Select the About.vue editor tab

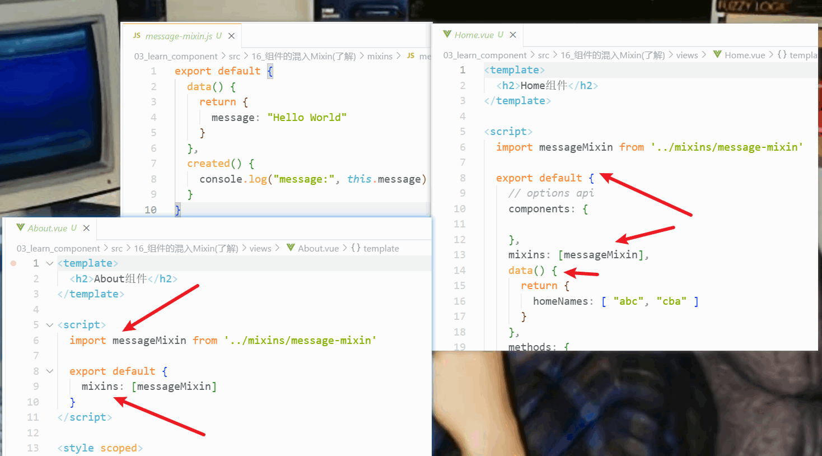click(x=52, y=228)
